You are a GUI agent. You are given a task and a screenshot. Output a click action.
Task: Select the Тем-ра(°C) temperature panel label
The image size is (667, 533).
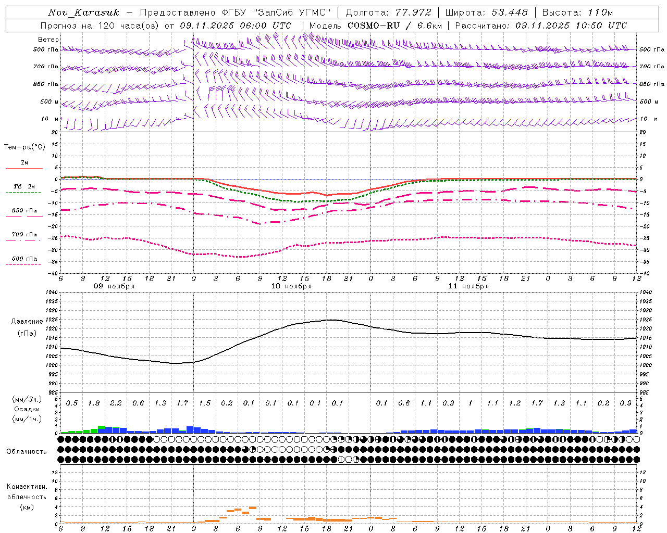coord(24,147)
